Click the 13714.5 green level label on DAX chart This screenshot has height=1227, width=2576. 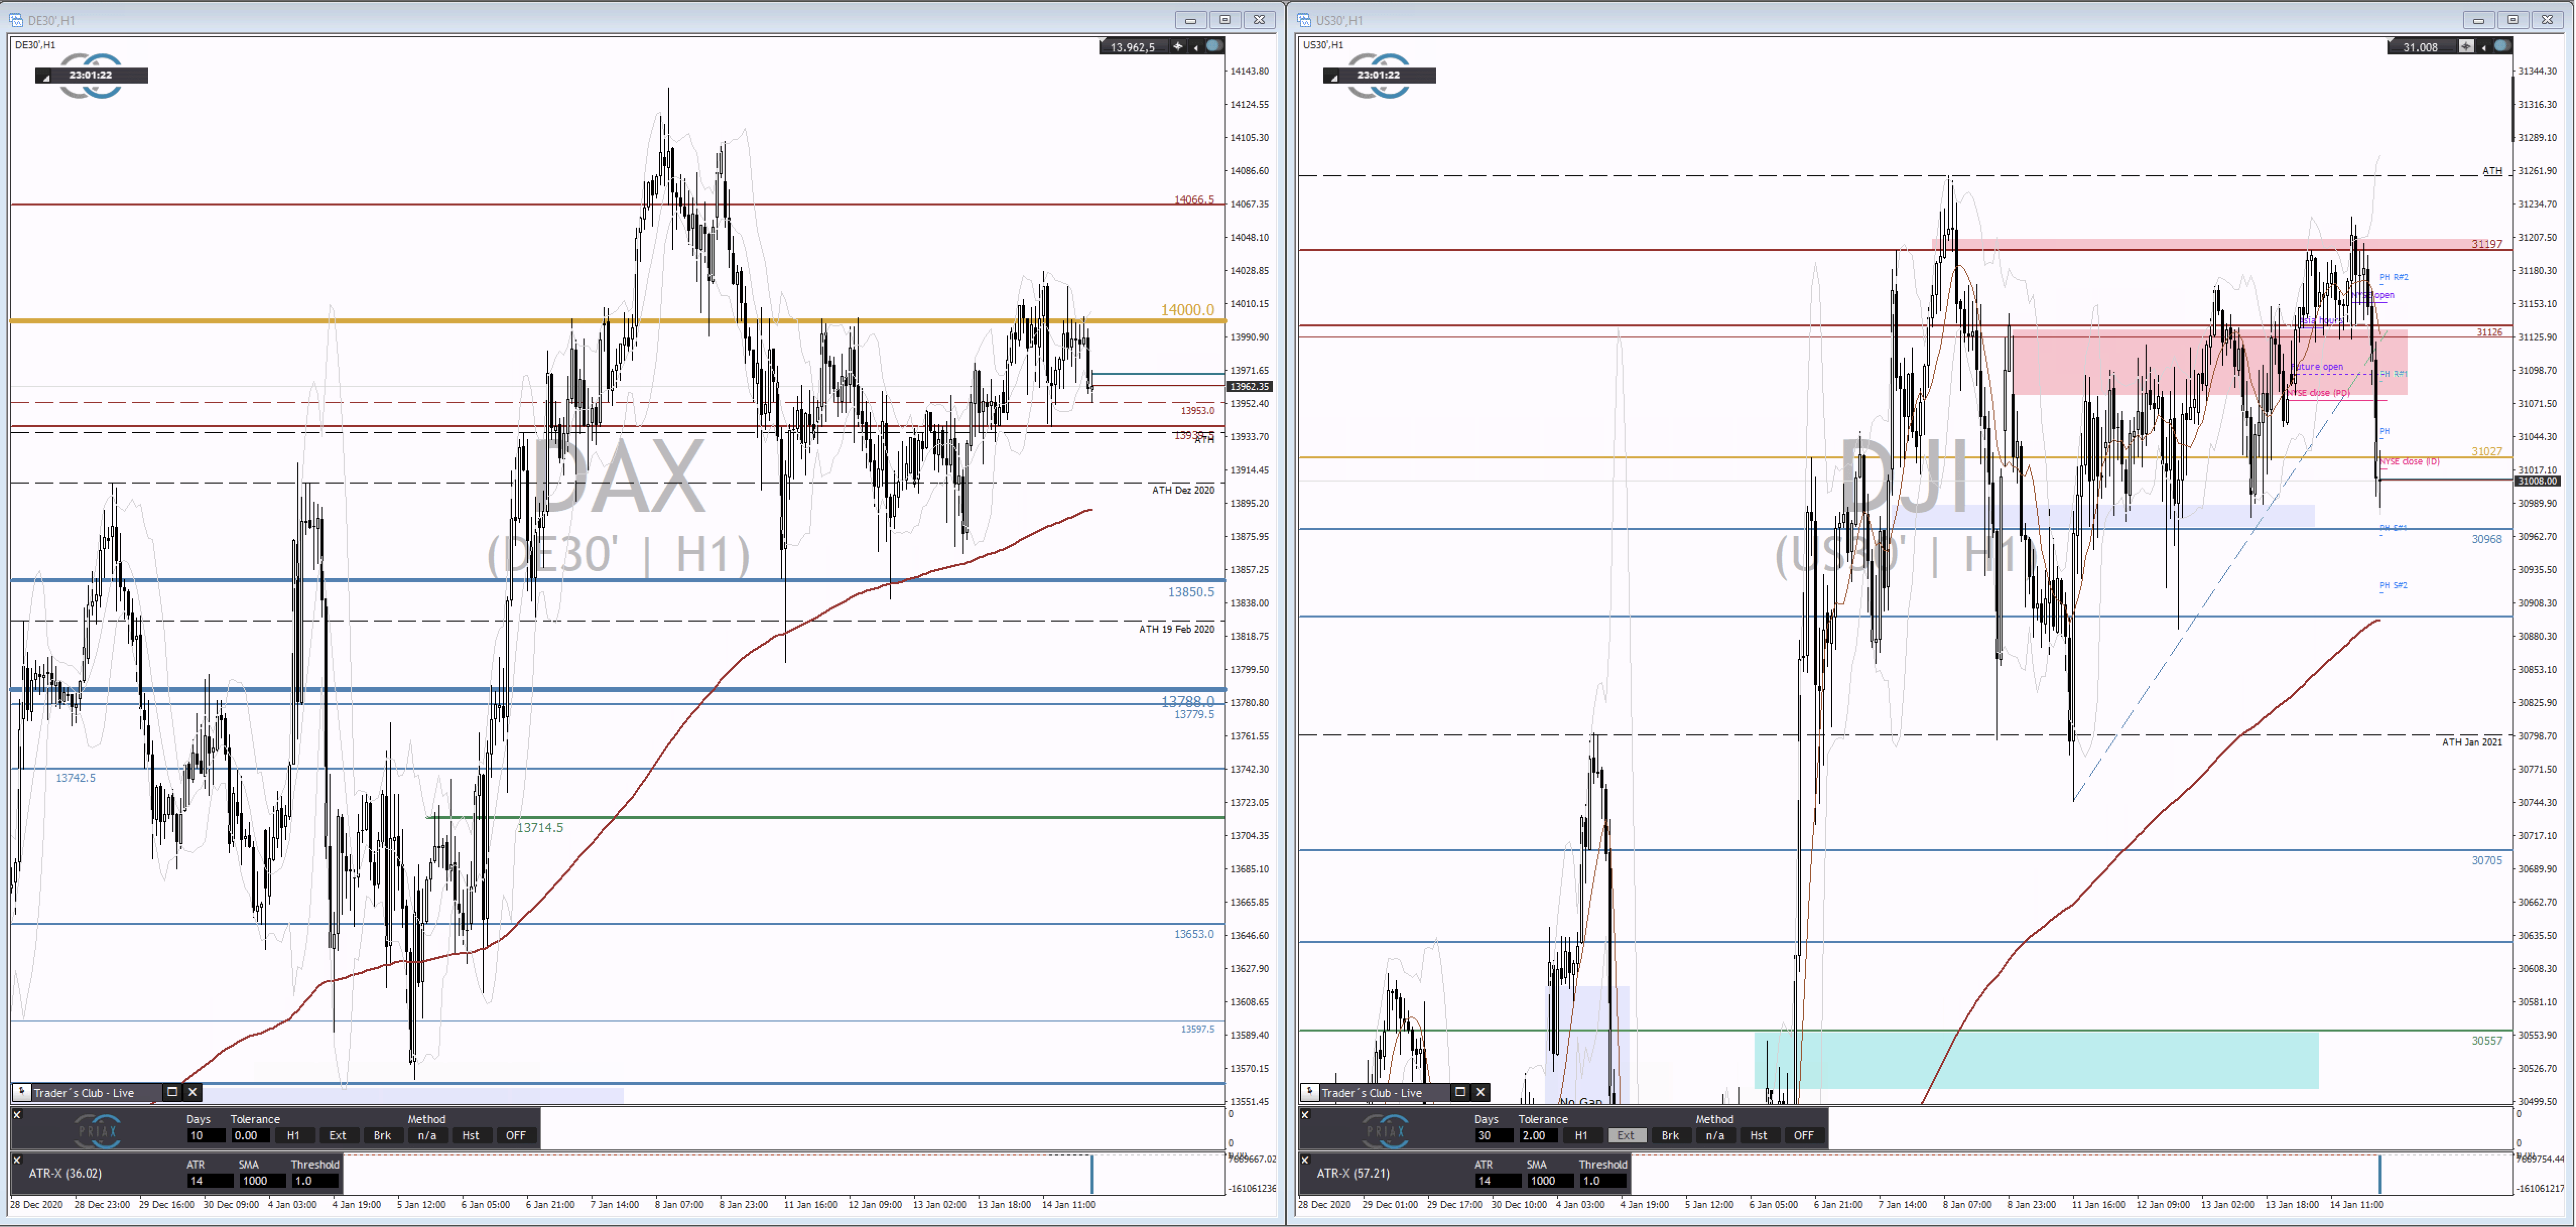(x=540, y=828)
